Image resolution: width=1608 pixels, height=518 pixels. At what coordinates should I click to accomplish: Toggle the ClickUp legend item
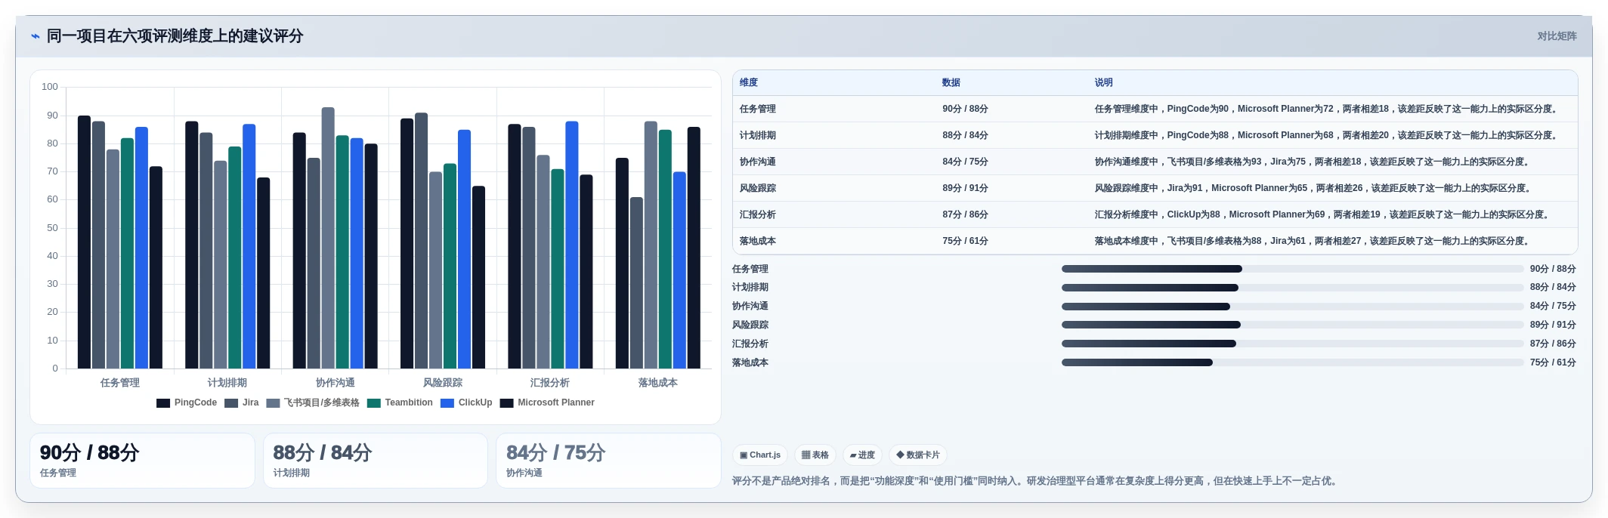[x=466, y=402]
